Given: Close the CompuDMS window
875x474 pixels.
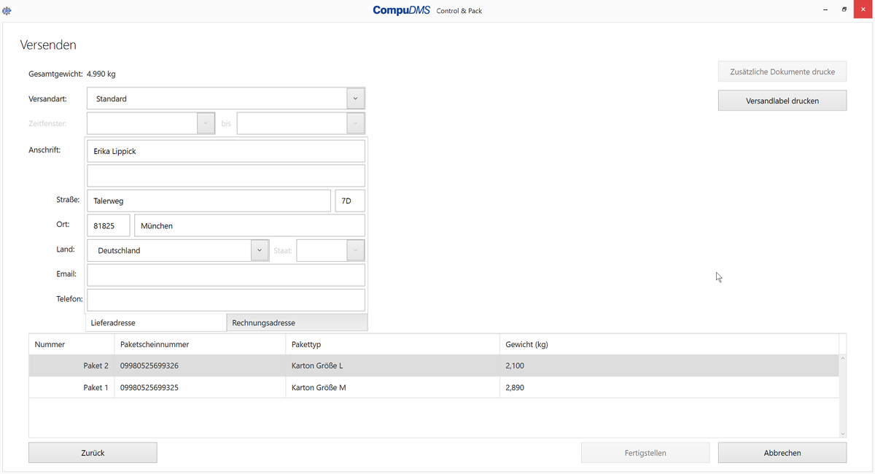Looking at the screenshot, I should click(x=864, y=10).
